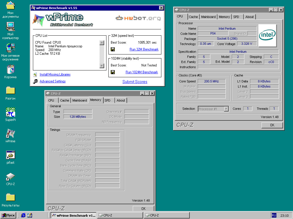Activate wPrime Benchmark taskbar button

[74, 215]
